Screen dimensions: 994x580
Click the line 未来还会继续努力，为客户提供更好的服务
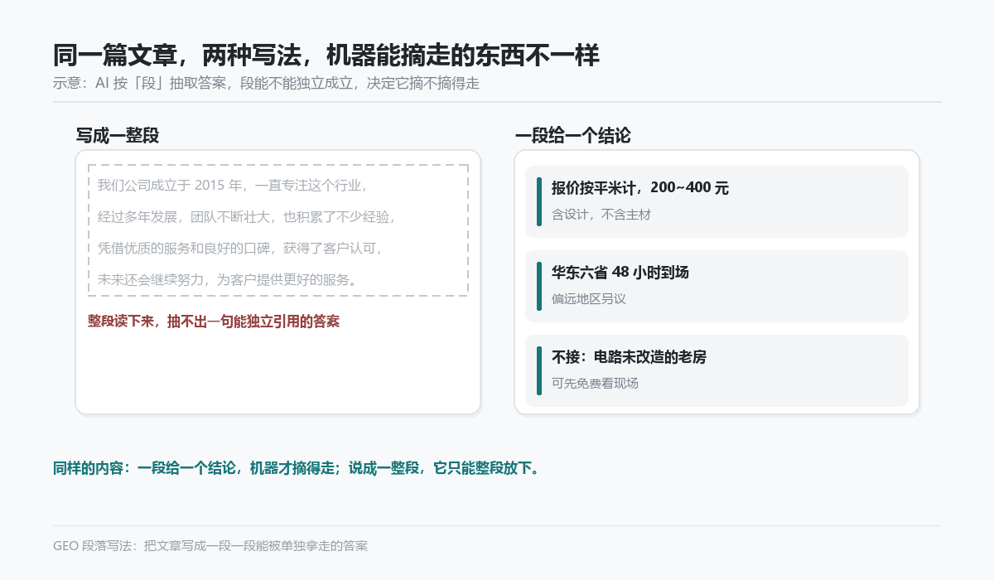[229, 279]
